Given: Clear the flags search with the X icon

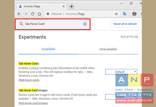Looking at the screenshot, I should tap(85, 24).
